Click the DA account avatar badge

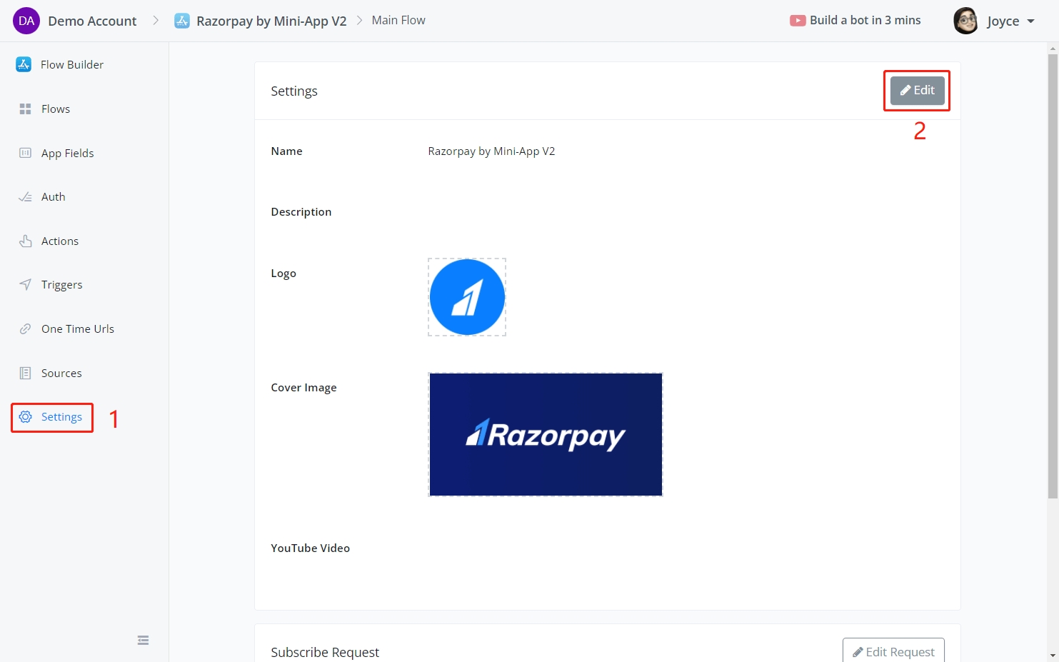(26, 21)
